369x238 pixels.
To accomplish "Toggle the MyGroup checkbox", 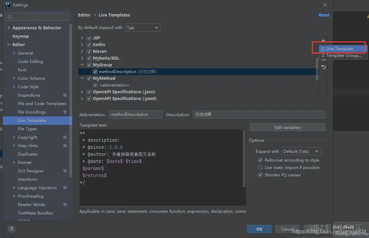I will 89,65.
